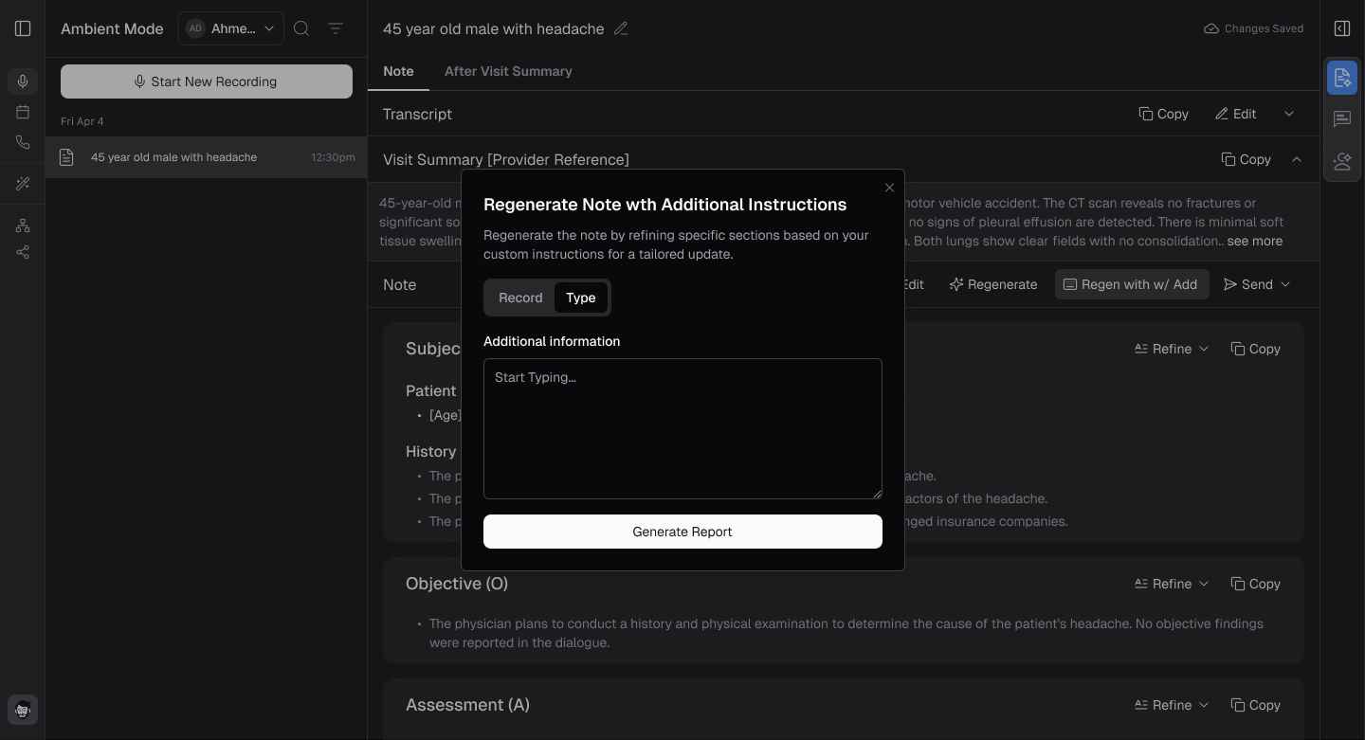This screenshot has height=740, width=1365.
Task: Click Start New Recording button
Action: click(207, 81)
